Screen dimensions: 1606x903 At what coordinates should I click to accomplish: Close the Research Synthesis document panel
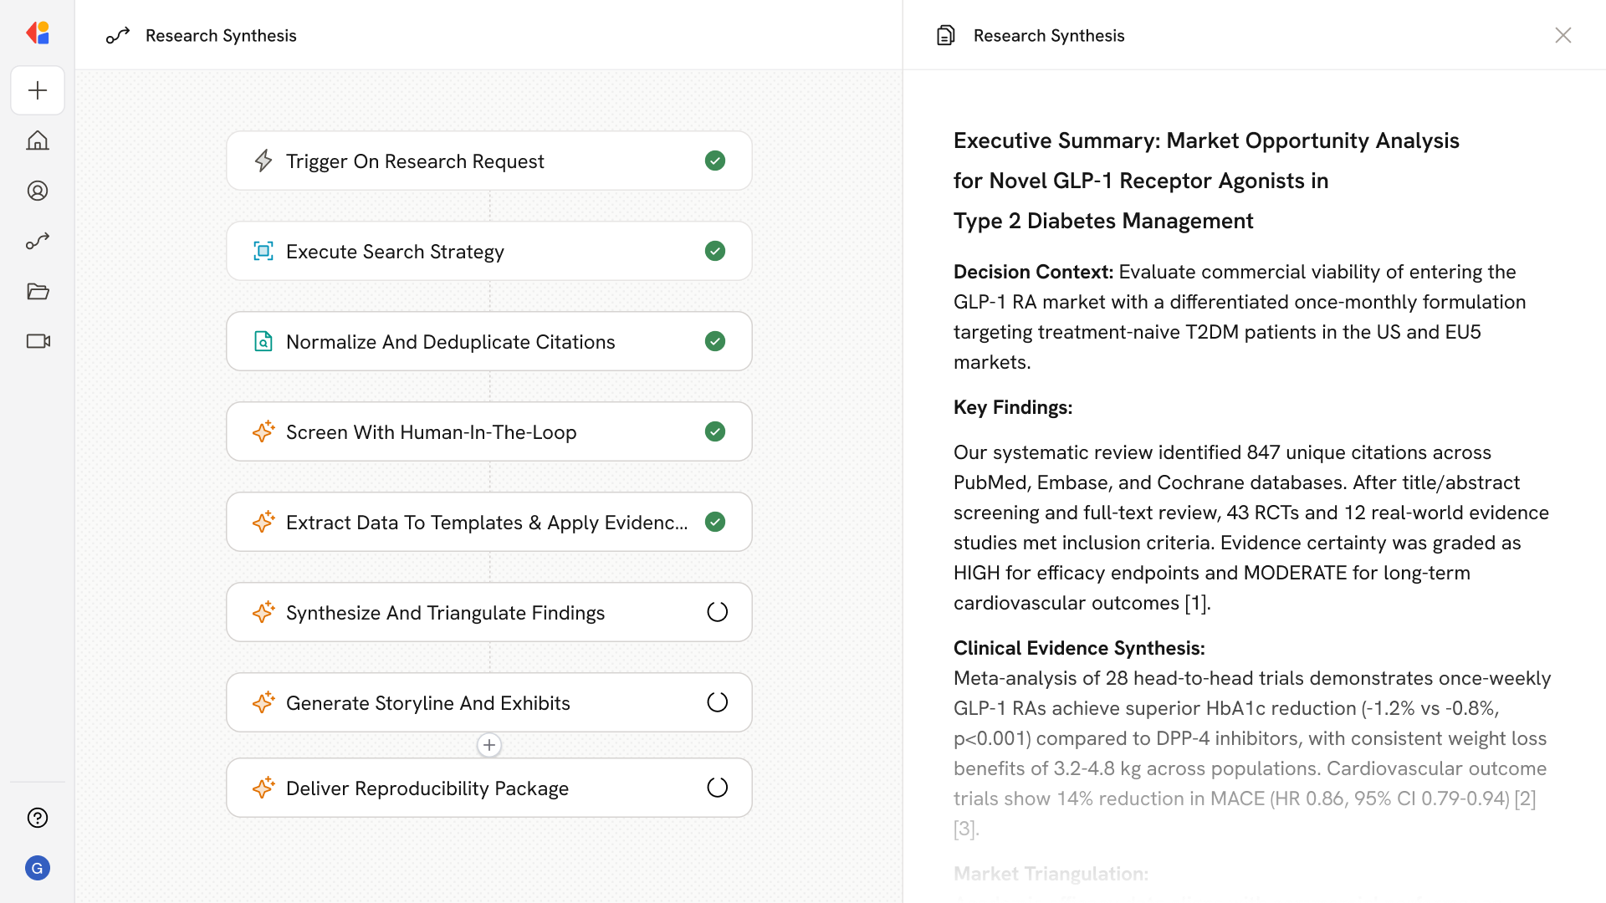coord(1563,35)
